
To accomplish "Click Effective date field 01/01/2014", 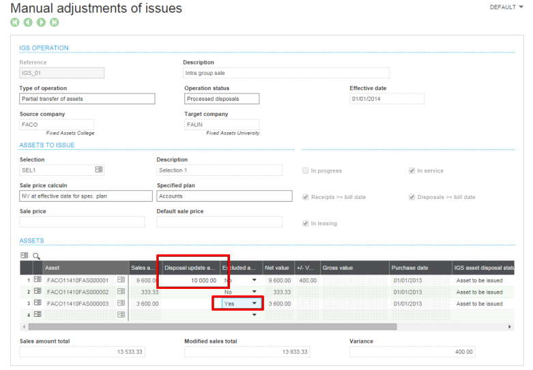I will click(x=387, y=99).
